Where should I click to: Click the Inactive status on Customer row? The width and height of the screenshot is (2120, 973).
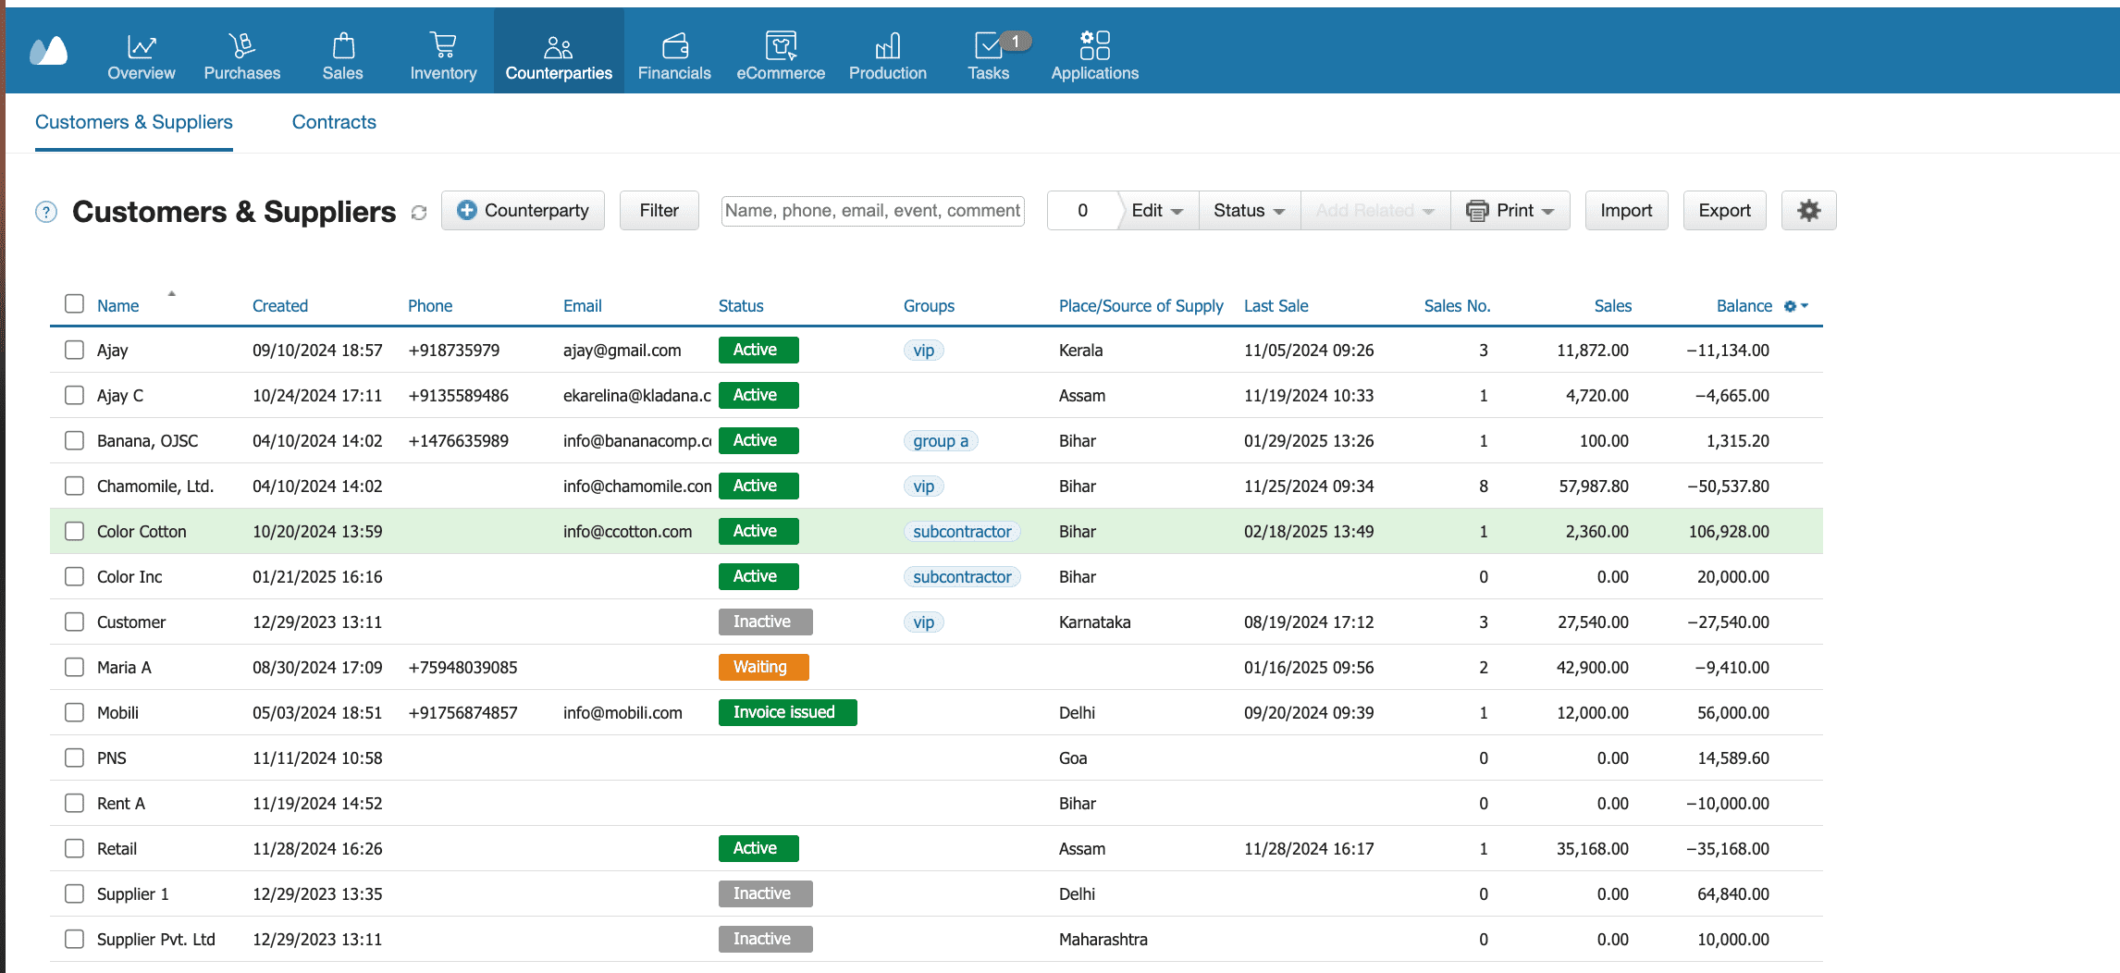click(x=765, y=622)
